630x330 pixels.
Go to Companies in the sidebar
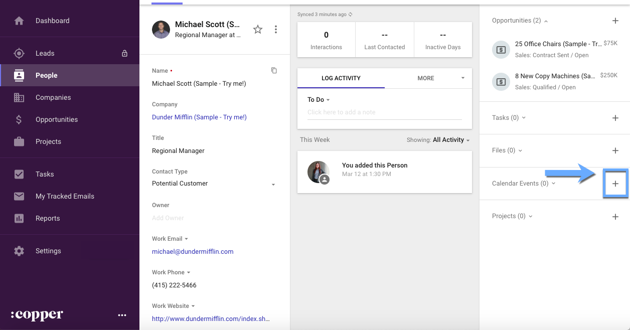pyautogui.click(x=53, y=97)
